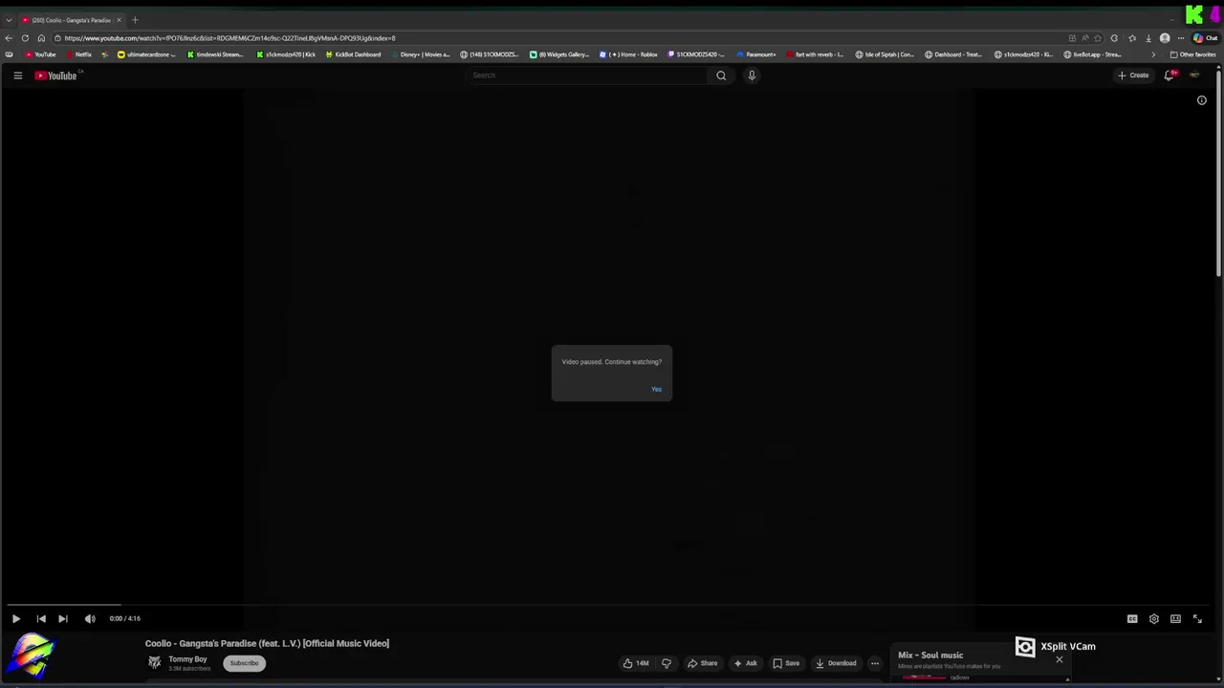
Task: Open the YouTube account avatar menu
Action: pos(1193,75)
